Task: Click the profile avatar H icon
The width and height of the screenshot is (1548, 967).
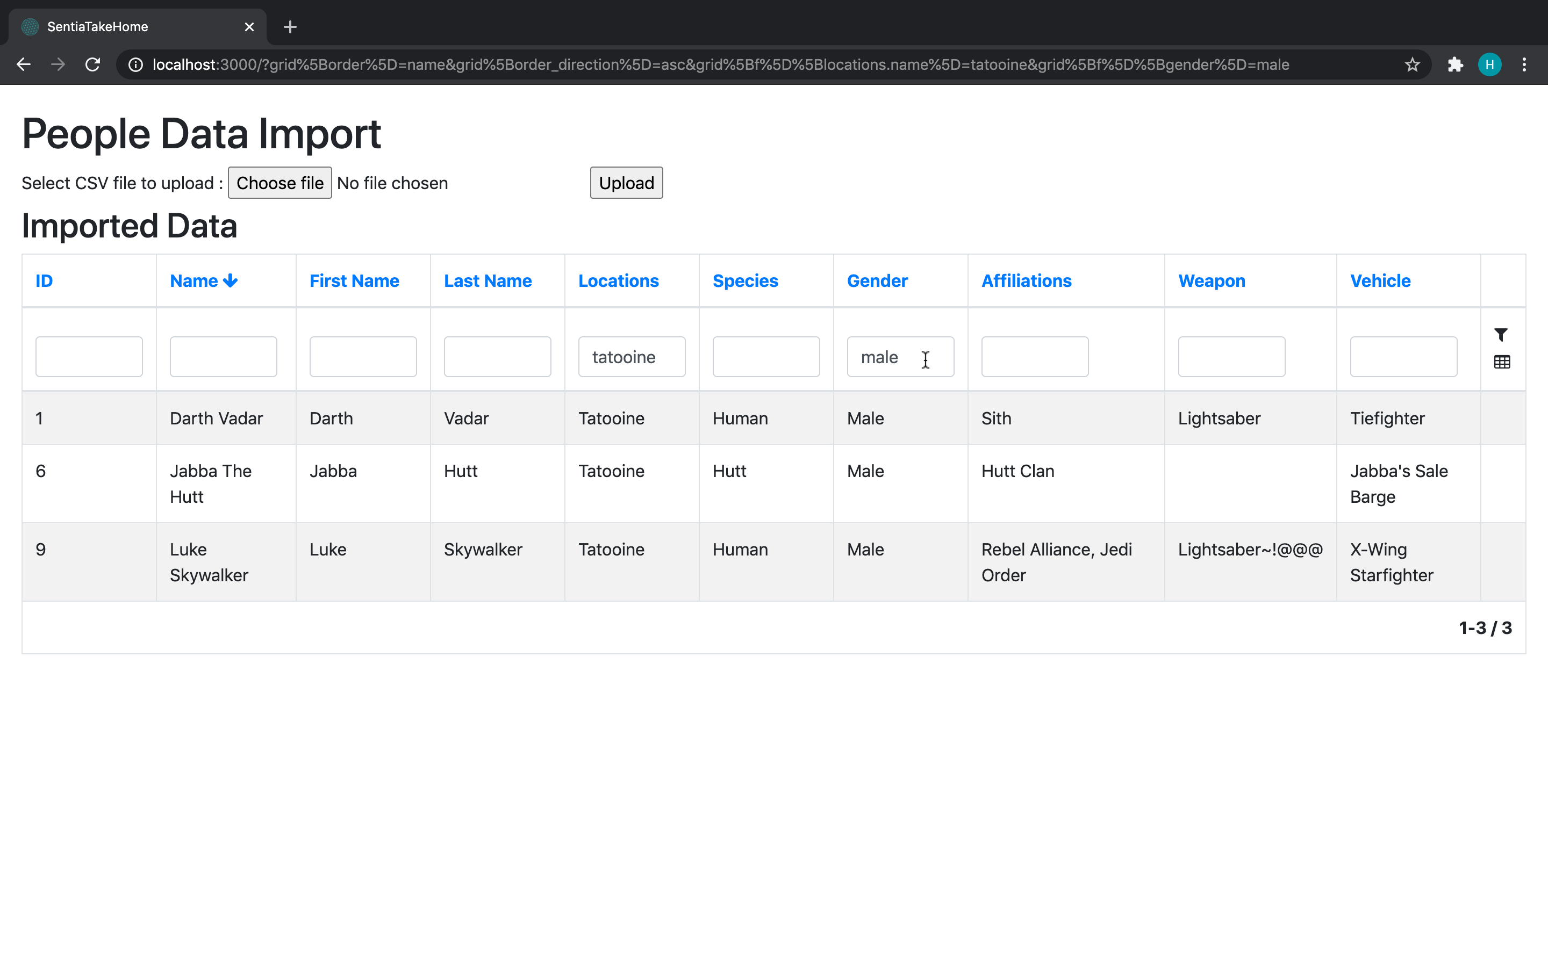Action: [x=1489, y=64]
